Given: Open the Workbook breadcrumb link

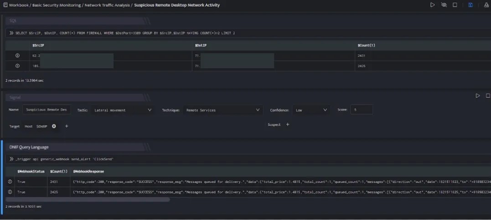Looking at the screenshot, I should click(x=19, y=5).
